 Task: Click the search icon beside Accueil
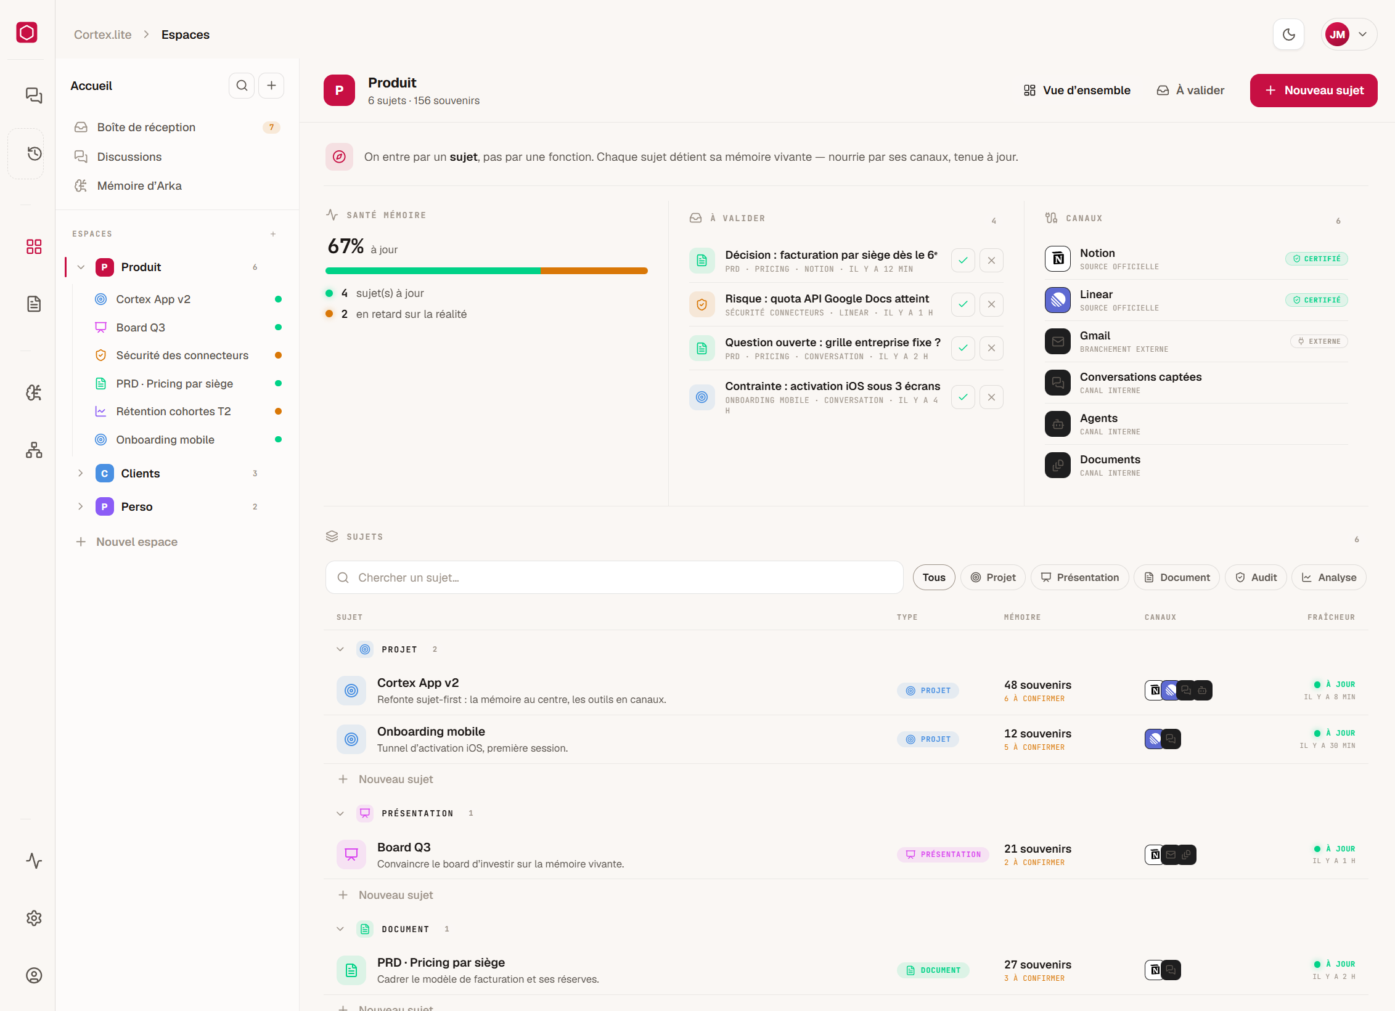point(242,86)
